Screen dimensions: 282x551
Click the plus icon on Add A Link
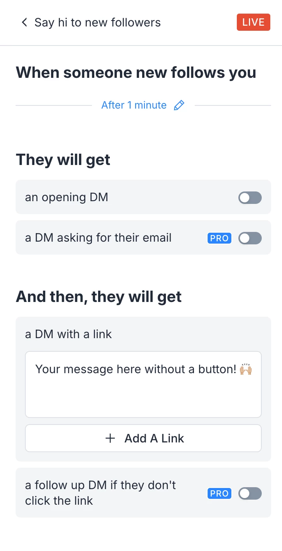(x=111, y=438)
